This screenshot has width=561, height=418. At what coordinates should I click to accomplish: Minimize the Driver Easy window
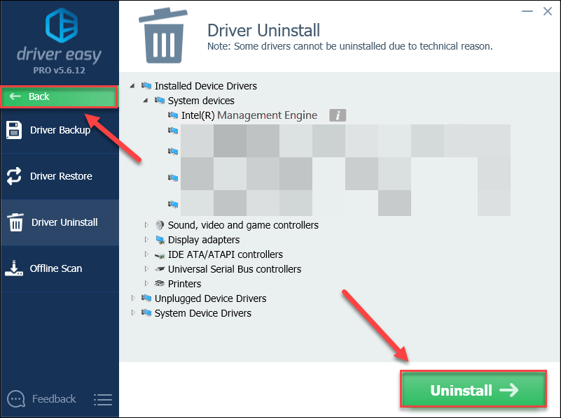click(527, 11)
